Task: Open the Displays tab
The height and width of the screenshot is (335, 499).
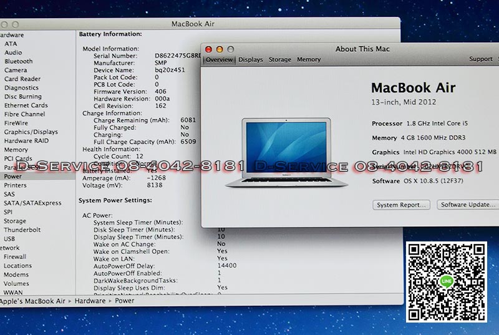Action: (x=251, y=59)
